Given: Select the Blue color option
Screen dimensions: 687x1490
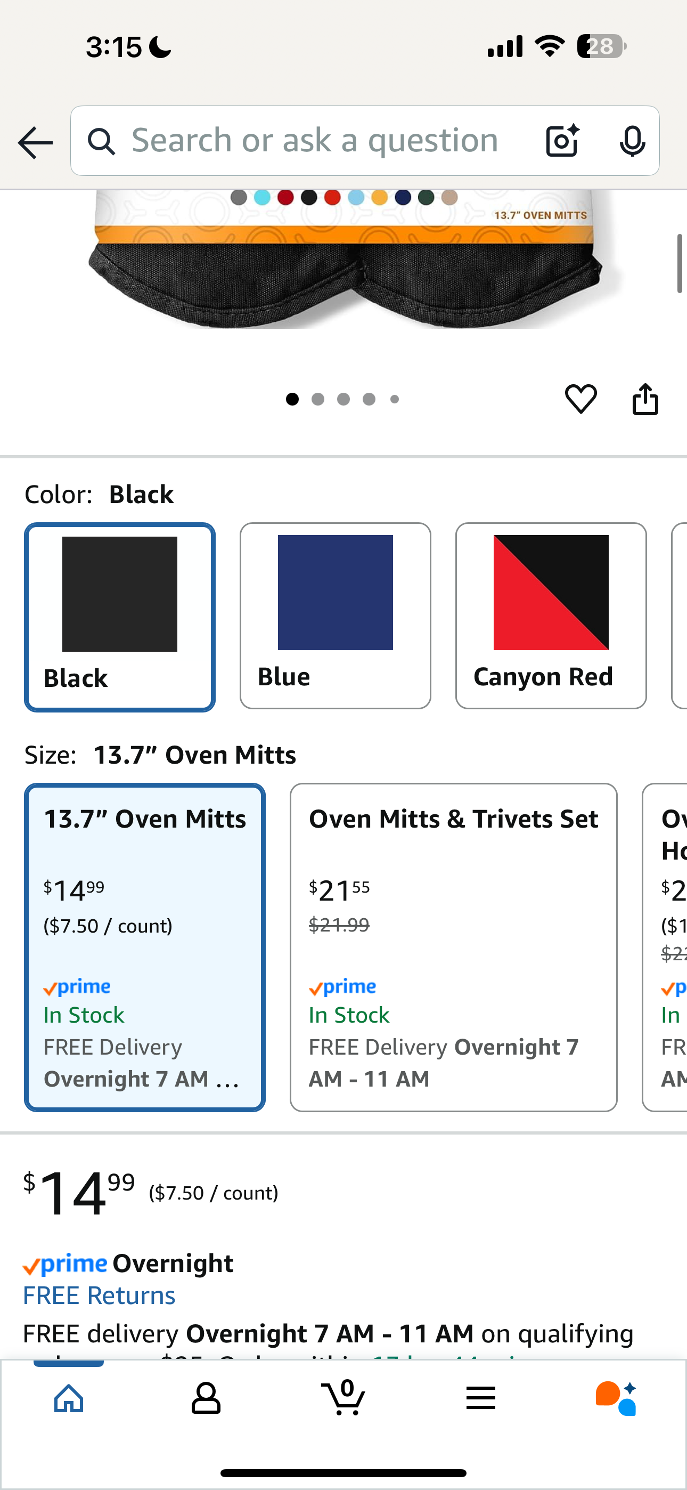Looking at the screenshot, I should [336, 616].
